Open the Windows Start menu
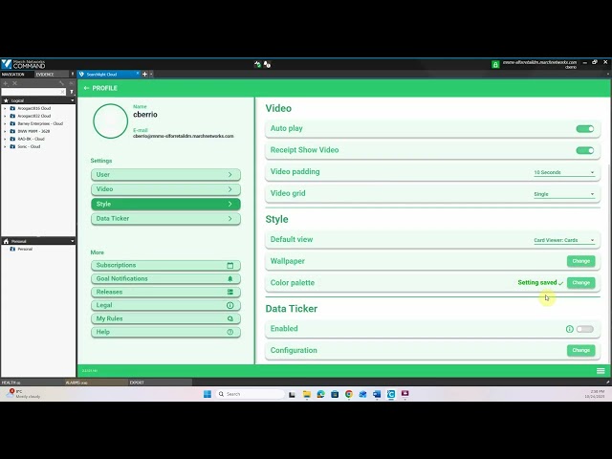The height and width of the screenshot is (459, 612). (208, 394)
